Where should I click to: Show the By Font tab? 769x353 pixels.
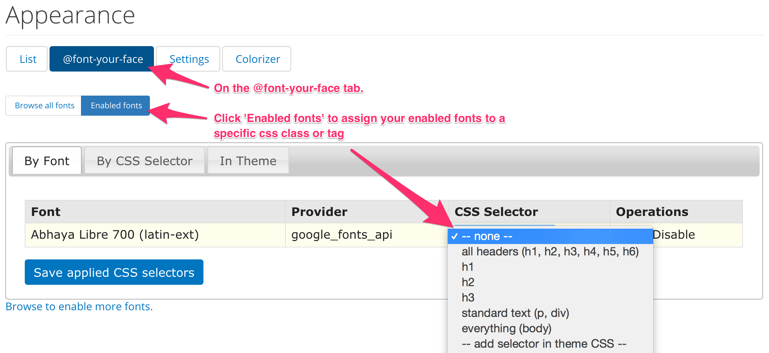[x=47, y=161]
